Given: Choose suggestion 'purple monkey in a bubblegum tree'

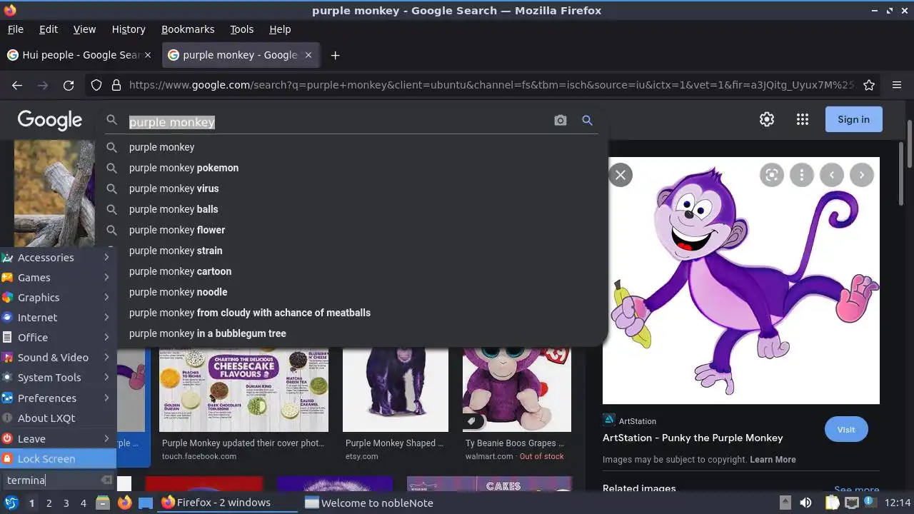Looking at the screenshot, I should pos(351,333).
